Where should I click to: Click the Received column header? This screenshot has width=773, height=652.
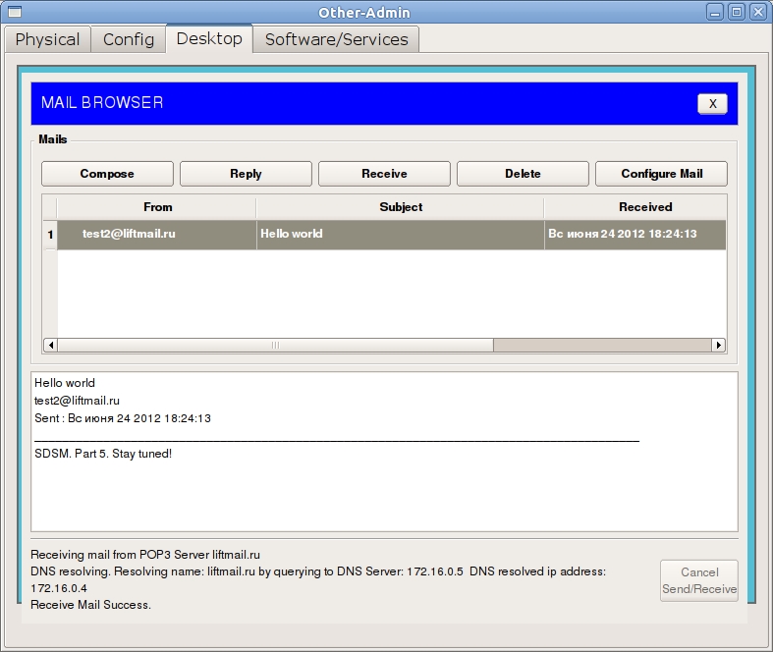(645, 207)
